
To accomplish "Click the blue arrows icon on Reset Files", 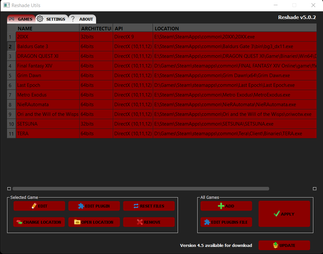I will (136, 206).
